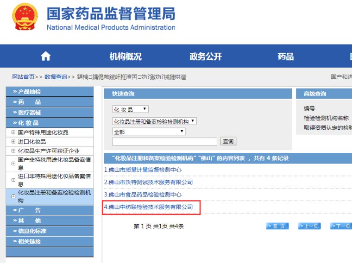Click the 高级查询 panel header
The image size is (352, 264).
point(324,94)
